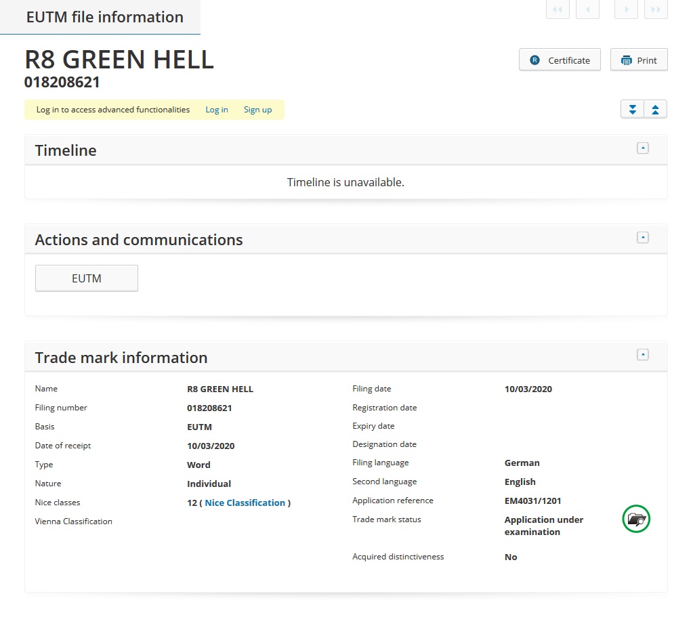Click application reference value EM4031/1201
This screenshot has width=693, height=617.
pyautogui.click(x=532, y=501)
